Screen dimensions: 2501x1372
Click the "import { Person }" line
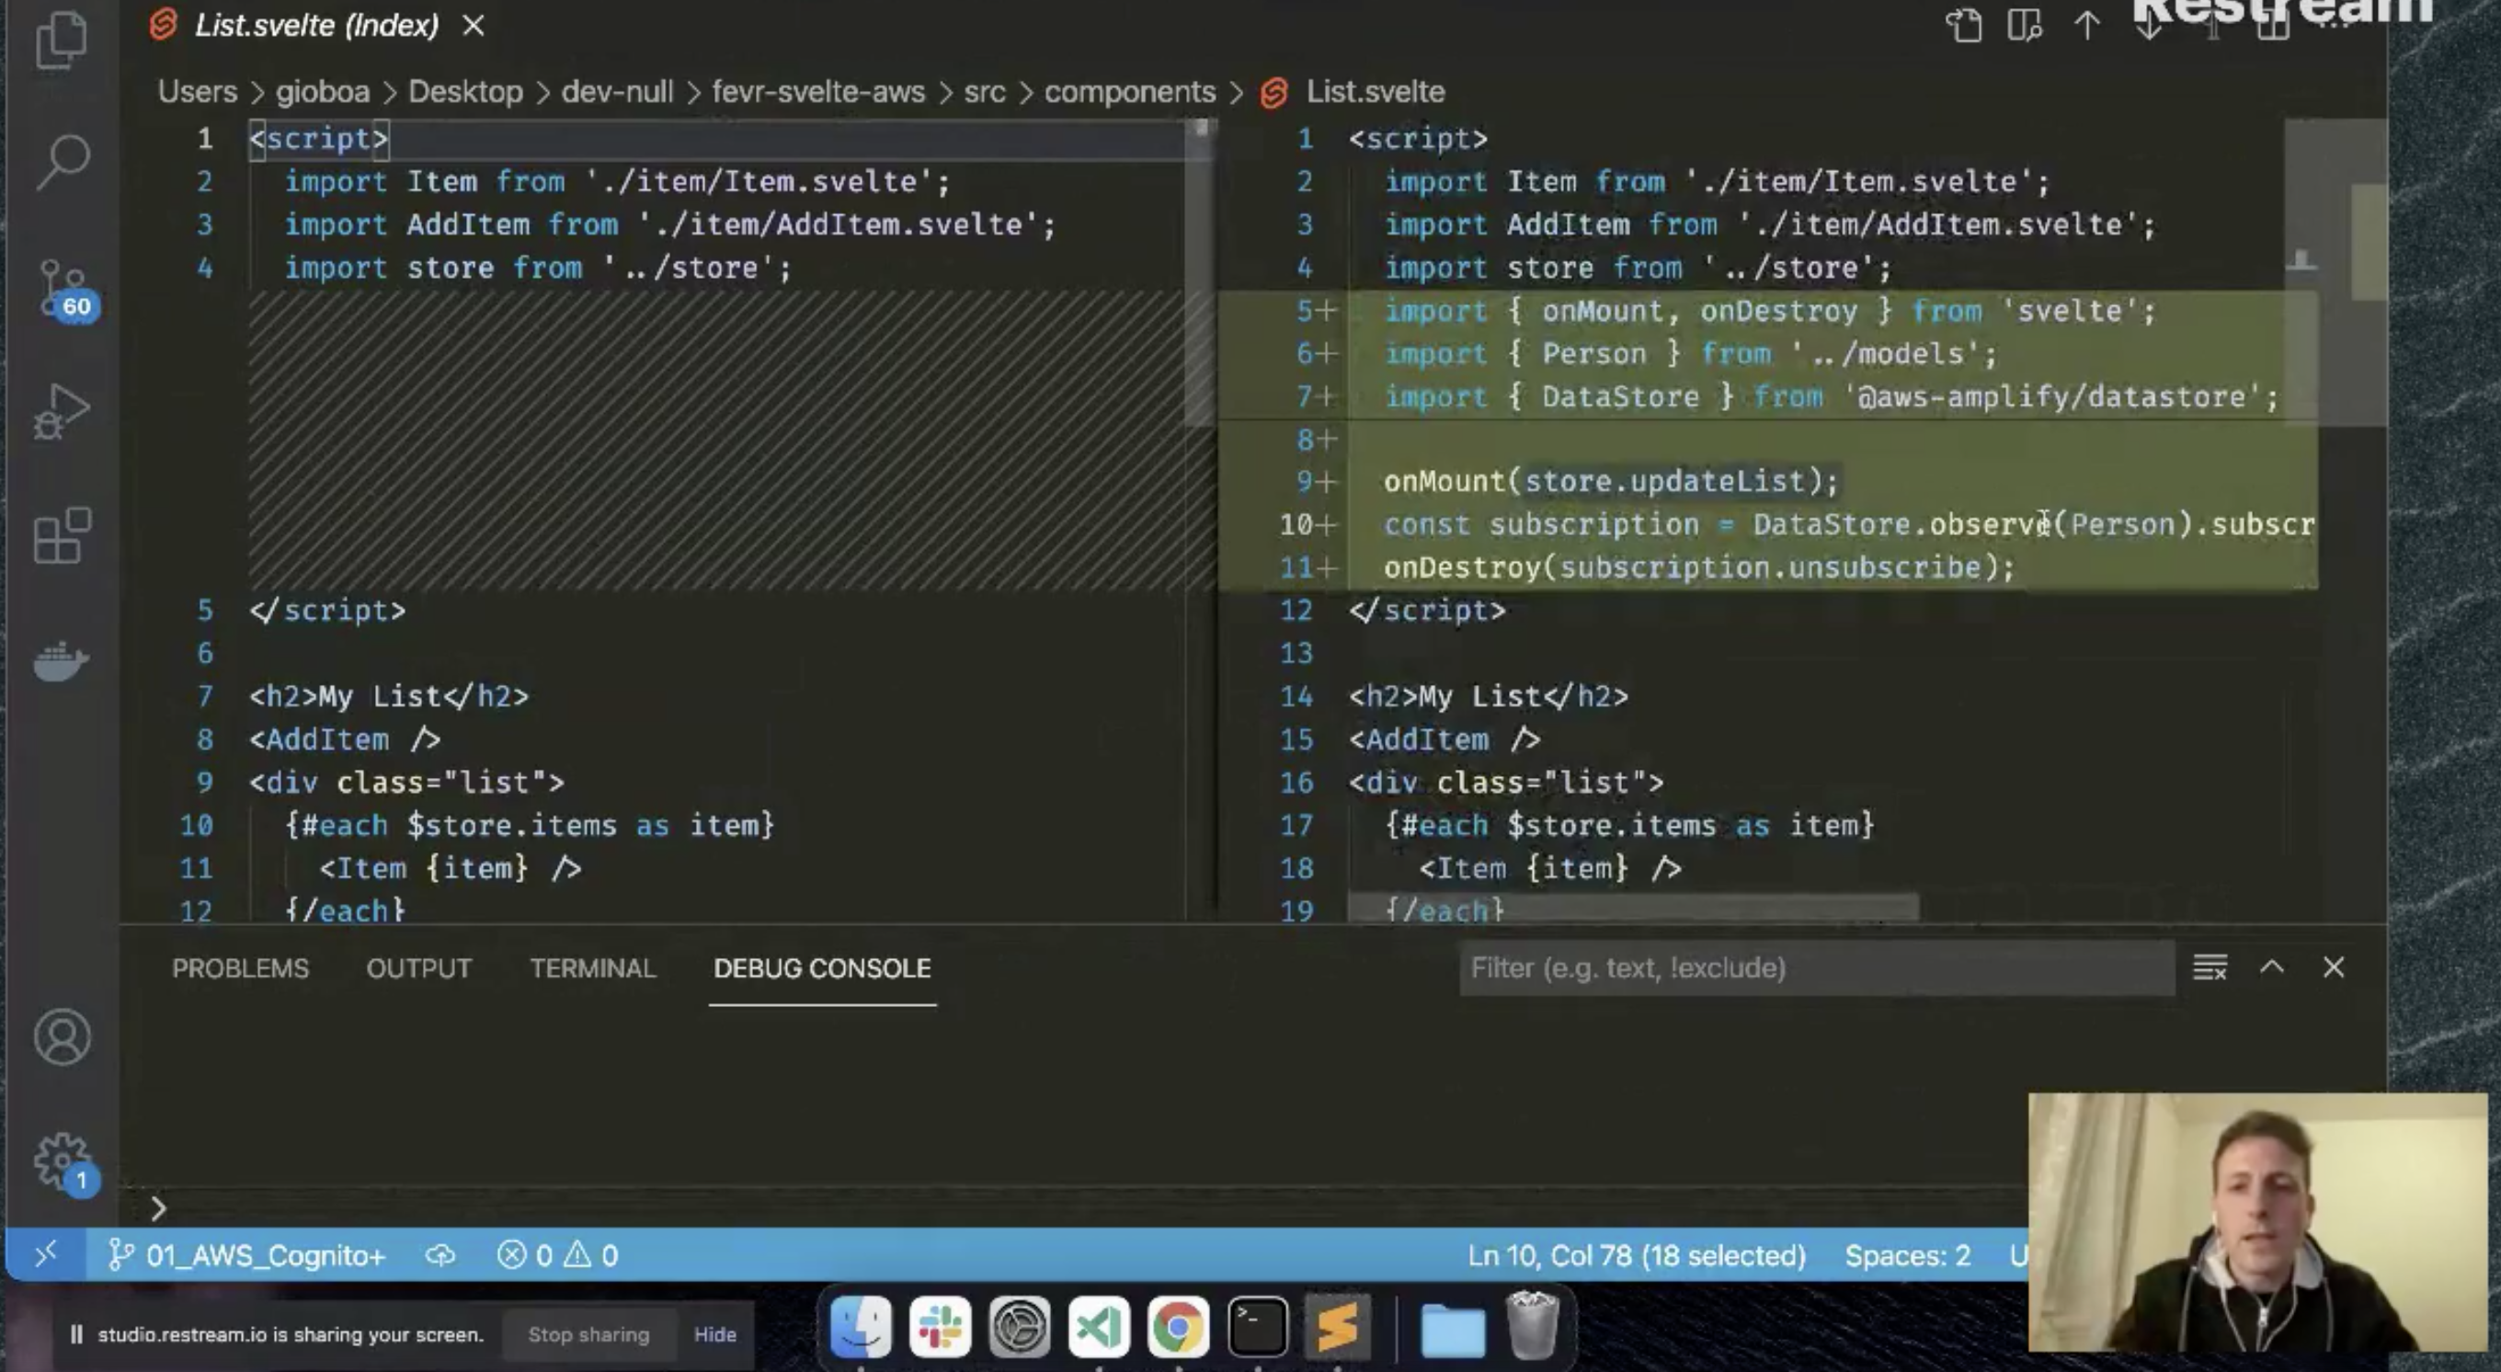(1690, 353)
